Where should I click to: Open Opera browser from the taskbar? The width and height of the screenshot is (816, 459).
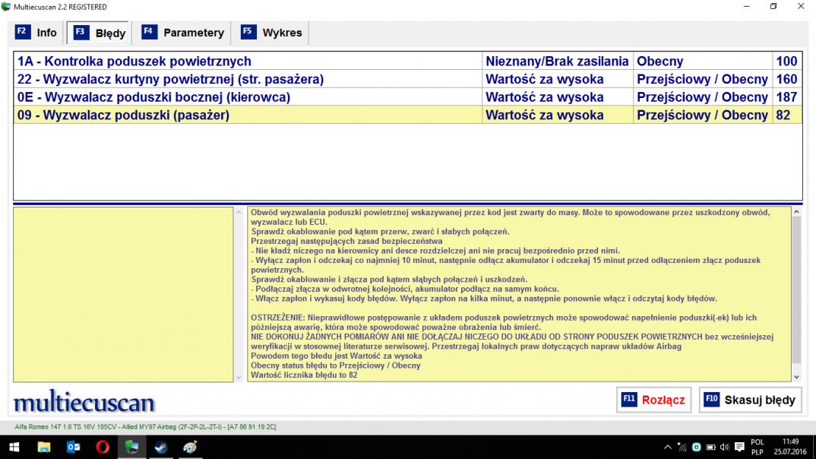point(103,447)
